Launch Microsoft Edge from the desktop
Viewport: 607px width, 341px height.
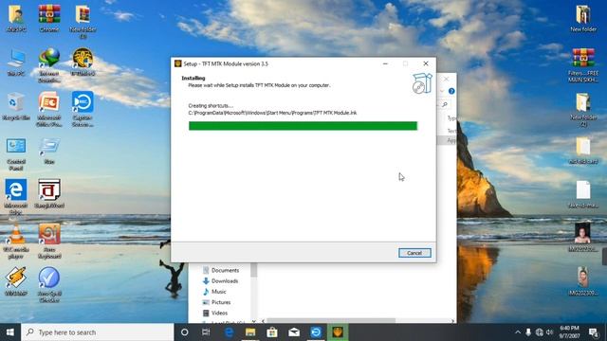16,197
